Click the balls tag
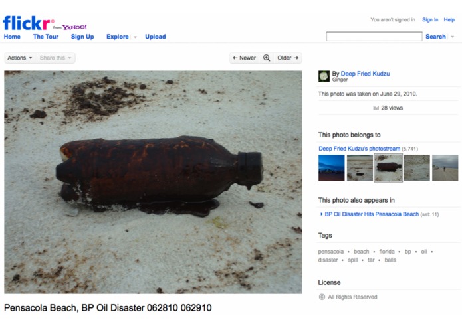The width and height of the screenshot is (462, 328). (390, 260)
